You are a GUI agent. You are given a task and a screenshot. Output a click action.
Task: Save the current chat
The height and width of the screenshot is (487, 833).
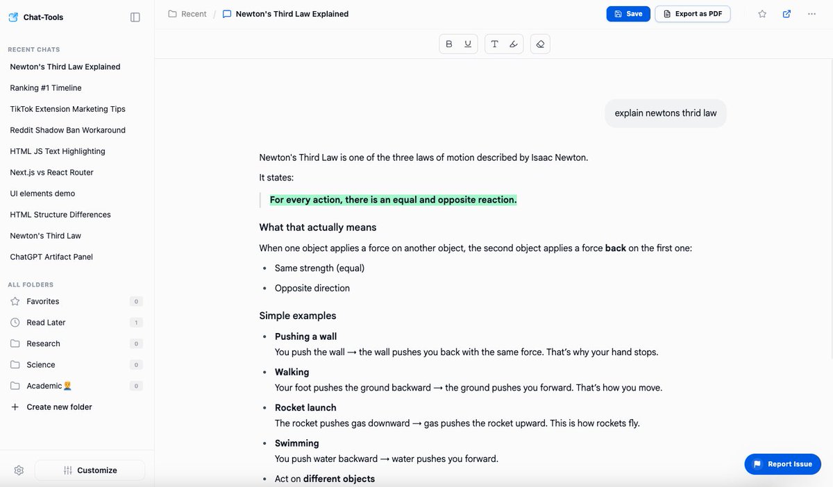[628, 14]
